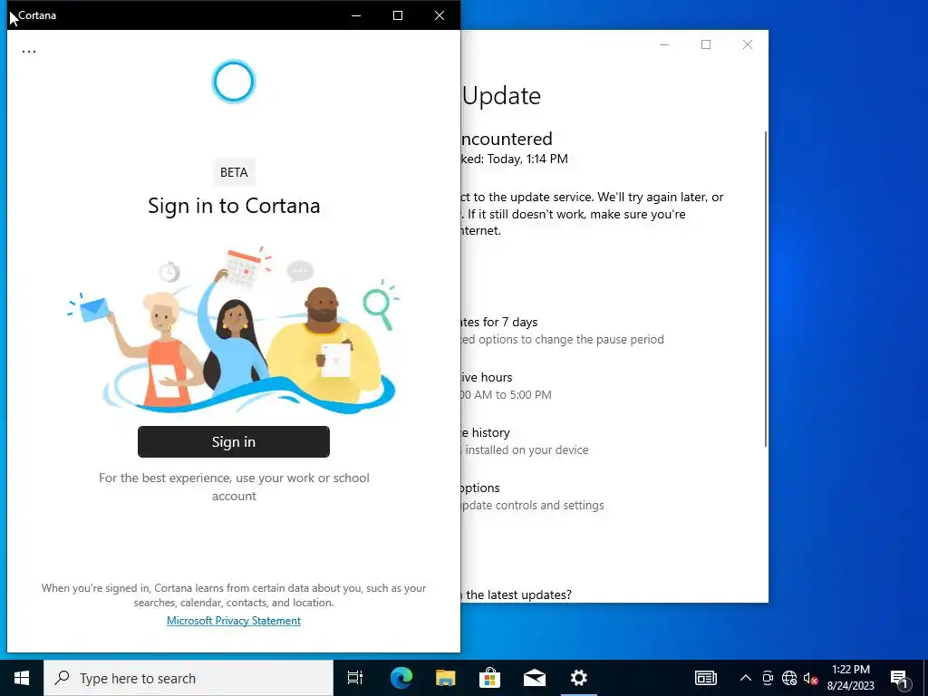This screenshot has height=696, width=928.
Task: Expand the hidden system tray icons
Action: (x=746, y=678)
